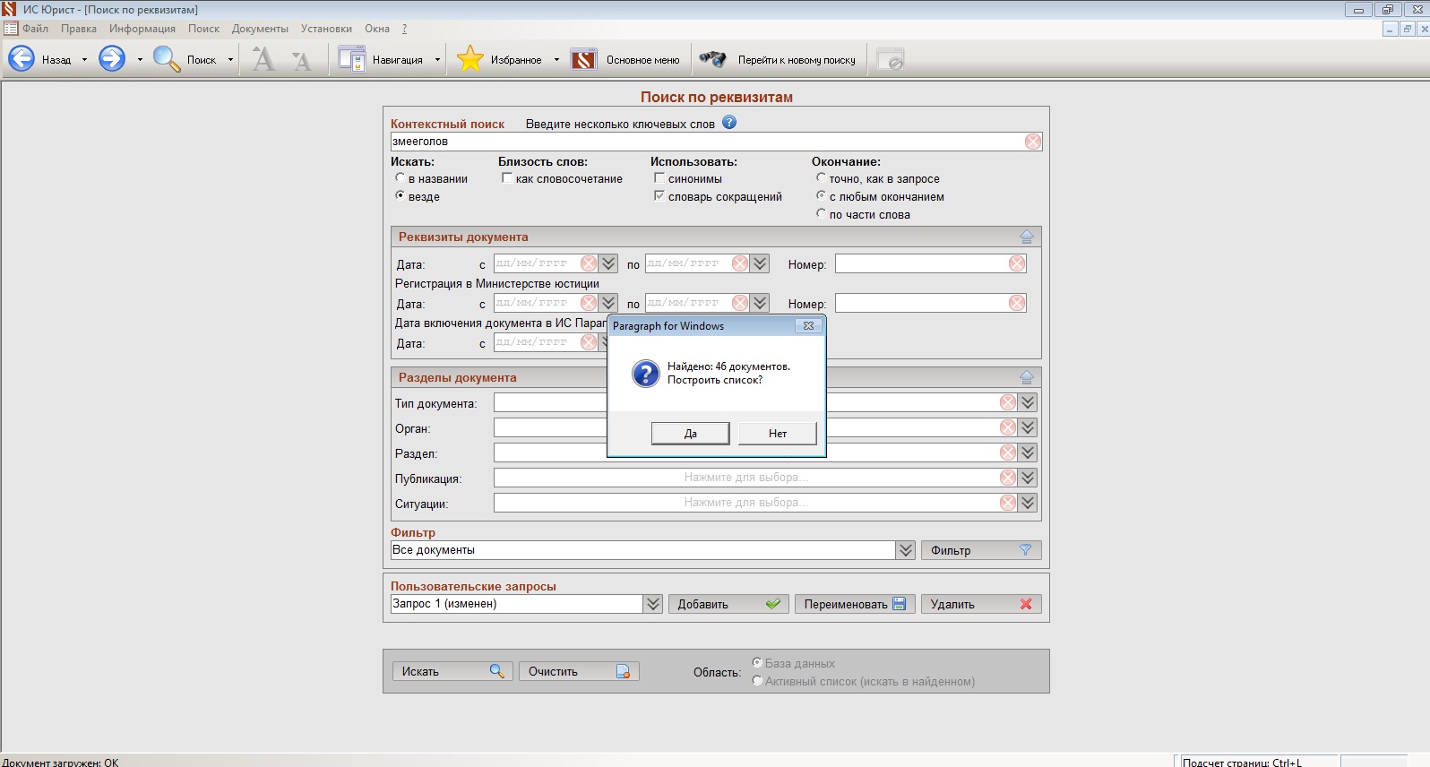This screenshot has width=1430, height=767.
Task: Clear the Ситуации field
Action: (1008, 504)
